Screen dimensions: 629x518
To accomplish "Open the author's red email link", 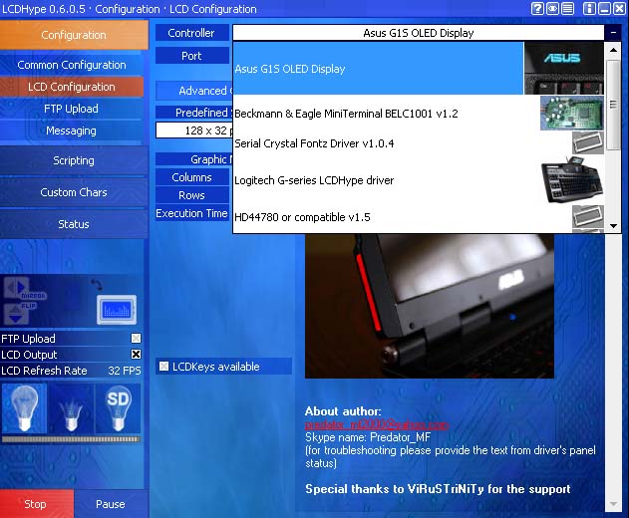I will (x=376, y=424).
